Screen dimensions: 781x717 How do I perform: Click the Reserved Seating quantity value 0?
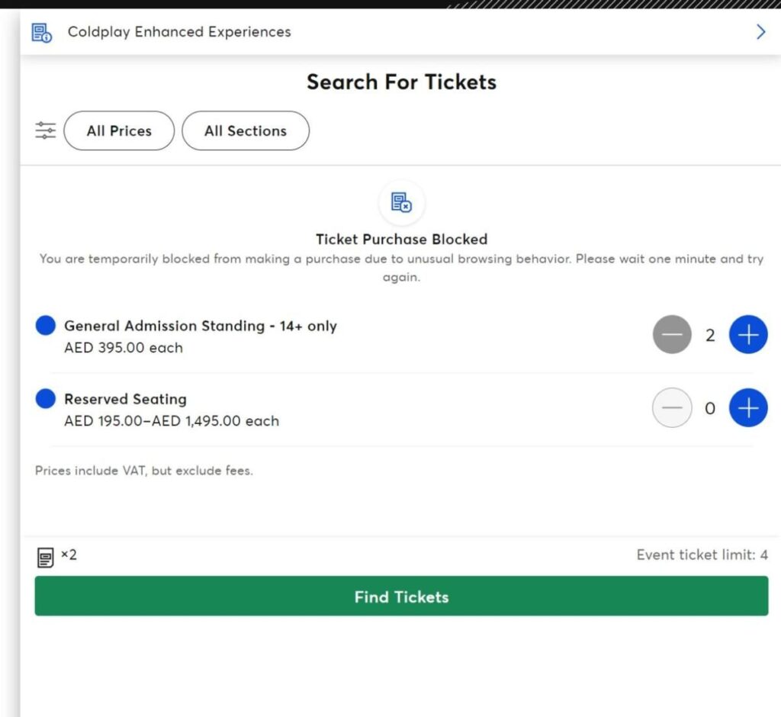[x=710, y=409]
